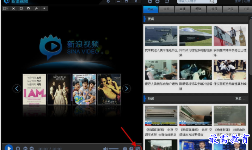252x150 pixels.
Task: Select the 热点 tab
Action: click(x=150, y=9)
